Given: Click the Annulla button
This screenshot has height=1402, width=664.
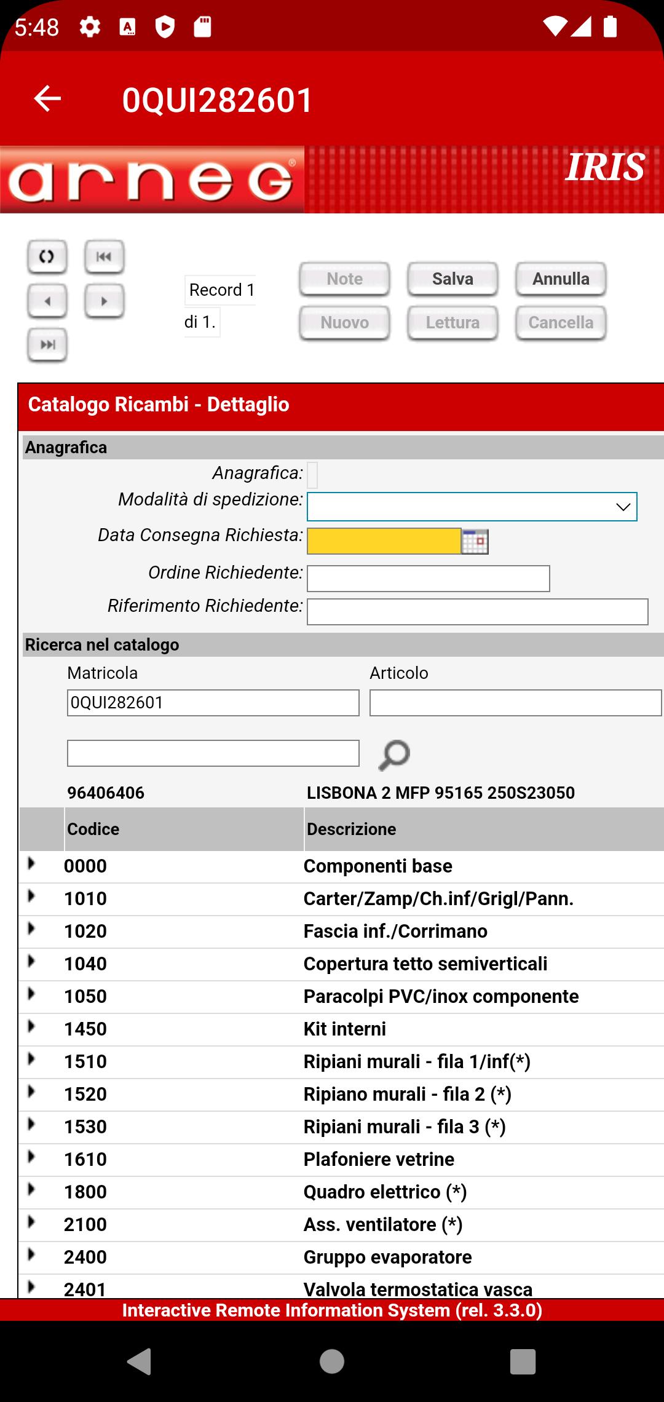Looking at the screenshot, I should point(561,279).
